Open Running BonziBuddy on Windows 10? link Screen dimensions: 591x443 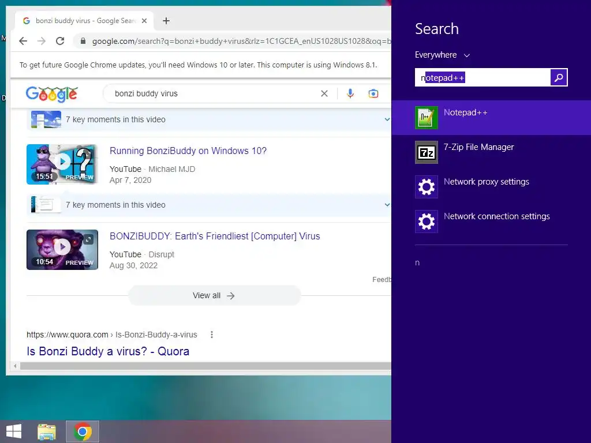tap(188, 151)
